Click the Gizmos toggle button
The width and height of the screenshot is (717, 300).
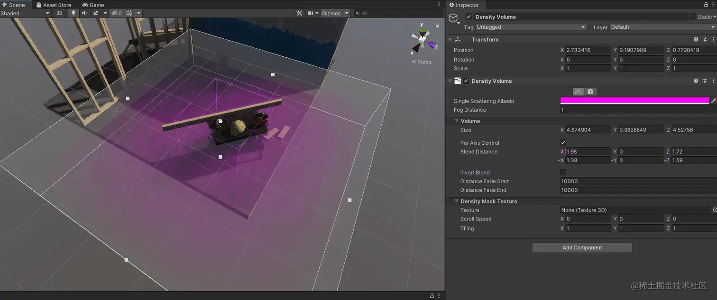coord(331,13)
